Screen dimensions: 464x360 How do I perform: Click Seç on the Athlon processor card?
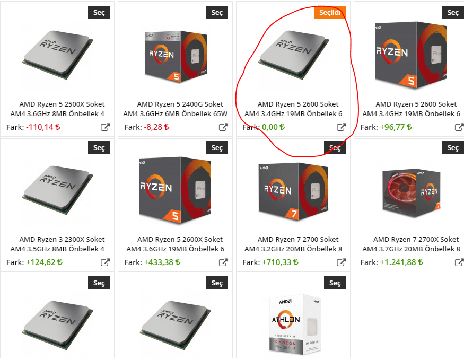point(335,283)
